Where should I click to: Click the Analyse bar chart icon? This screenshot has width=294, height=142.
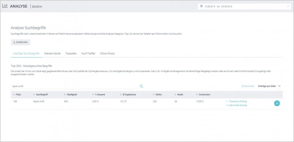click(5, 6)
